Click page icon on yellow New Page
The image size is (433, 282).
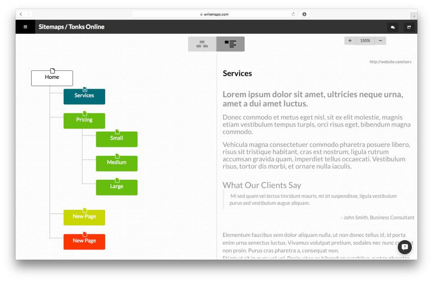[x=85, y=210]
